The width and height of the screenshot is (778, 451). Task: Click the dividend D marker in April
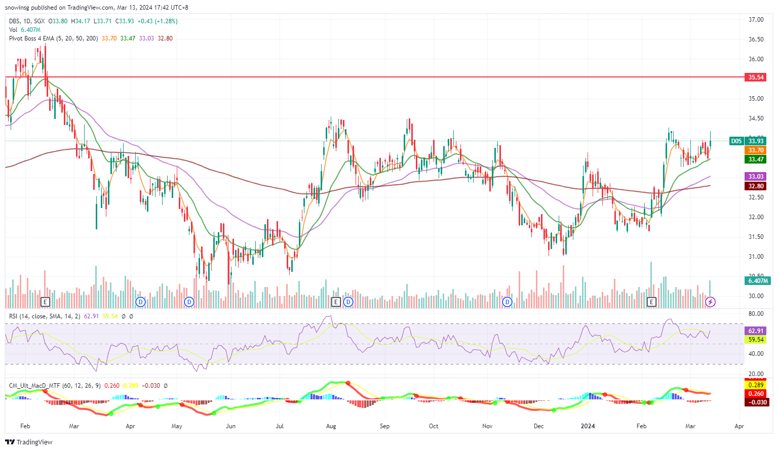coord(141,302)
